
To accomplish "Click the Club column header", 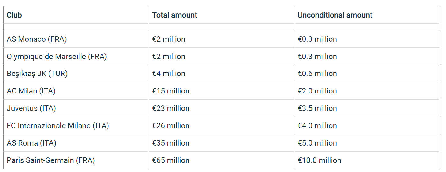I will click(76, 15).
